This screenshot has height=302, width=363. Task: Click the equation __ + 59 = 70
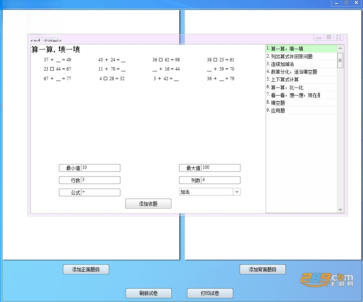coord(220,69)
